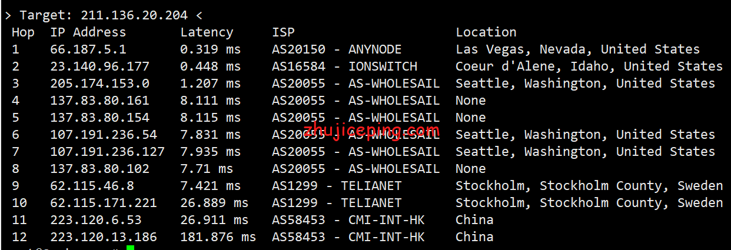Click AS1299 - TELIANET in hop 9

coord(337,186)
